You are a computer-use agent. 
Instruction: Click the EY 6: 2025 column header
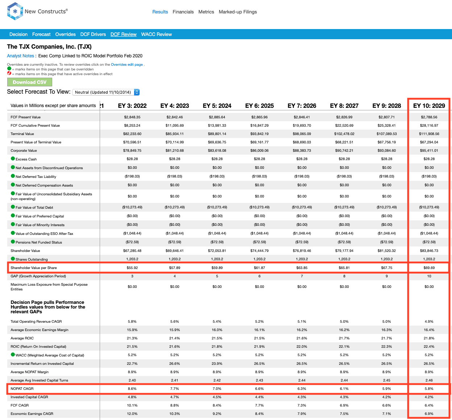(x=260, y=106)
